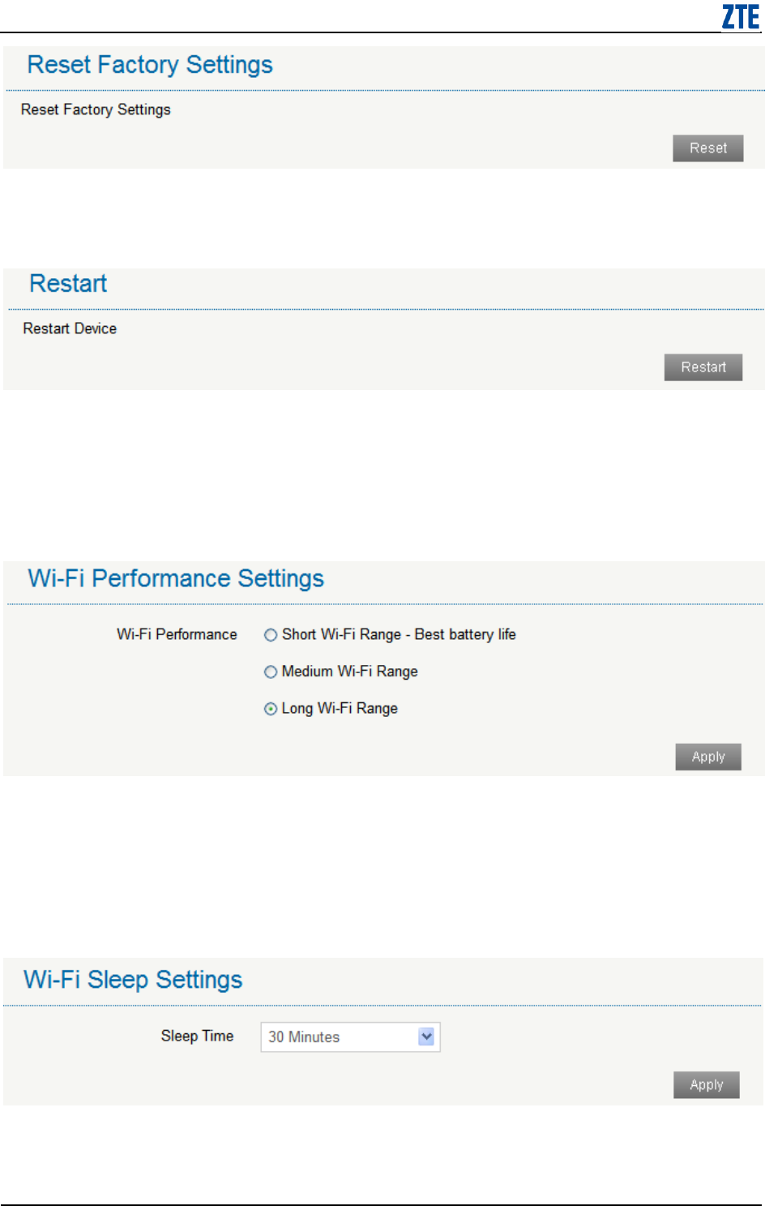
Task: Click the Reset Factory Settings heading
Action: click(x=150, y=65)
